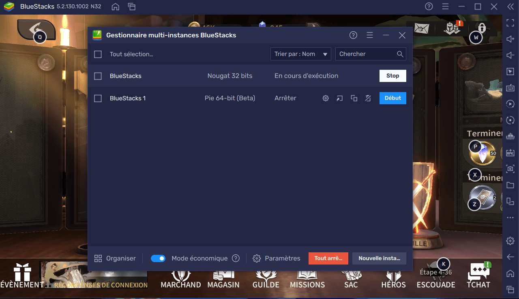Tap the padlock icon at game top right

point(482,28)
